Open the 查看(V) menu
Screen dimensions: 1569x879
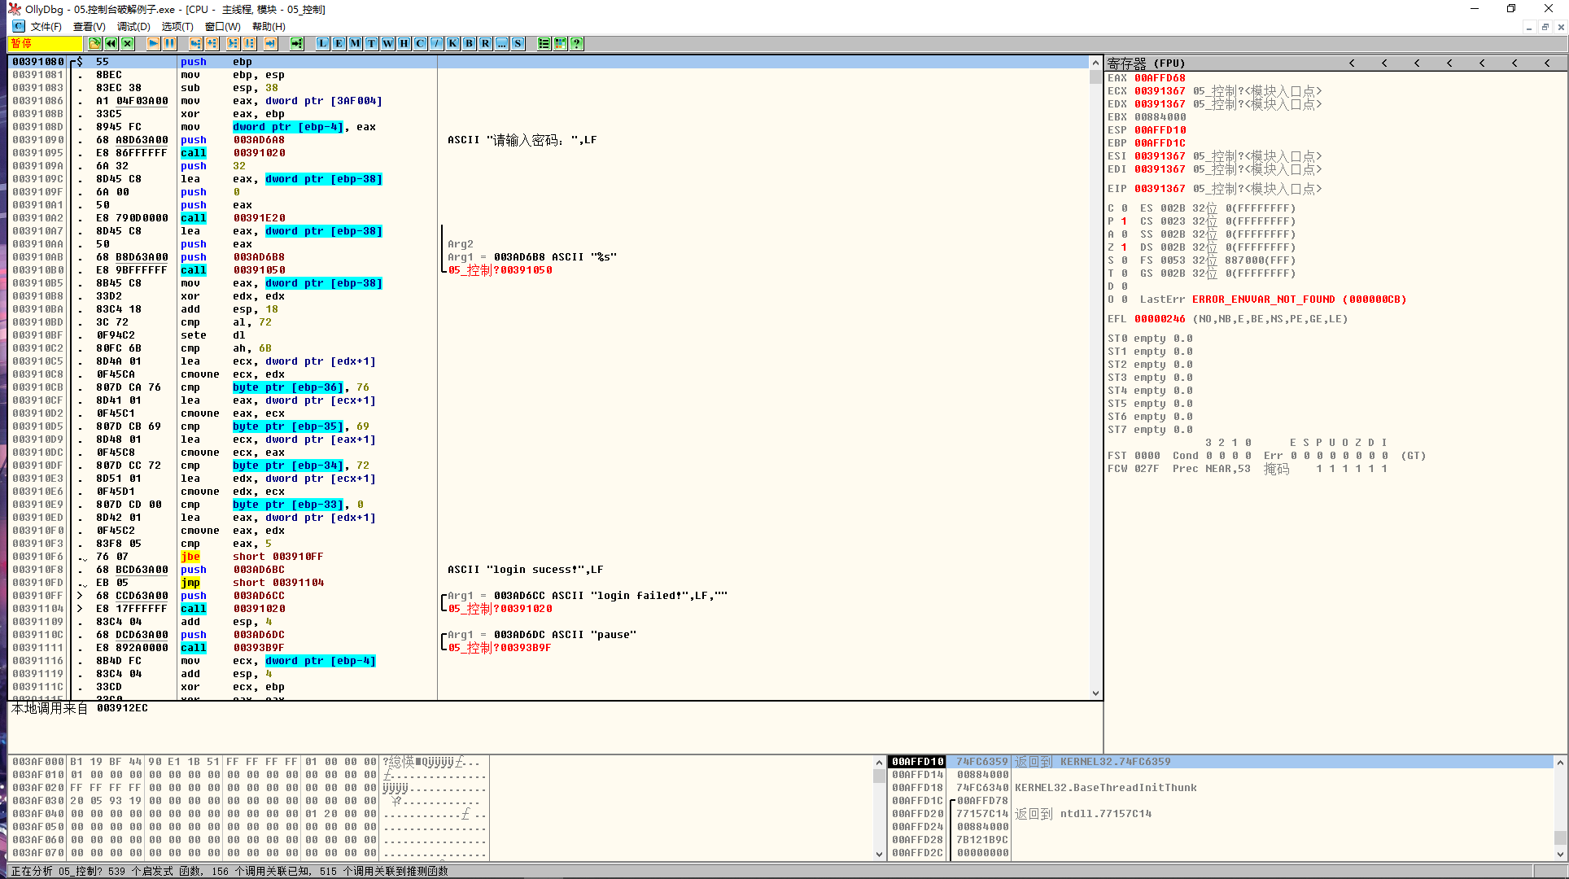(90, 27)
